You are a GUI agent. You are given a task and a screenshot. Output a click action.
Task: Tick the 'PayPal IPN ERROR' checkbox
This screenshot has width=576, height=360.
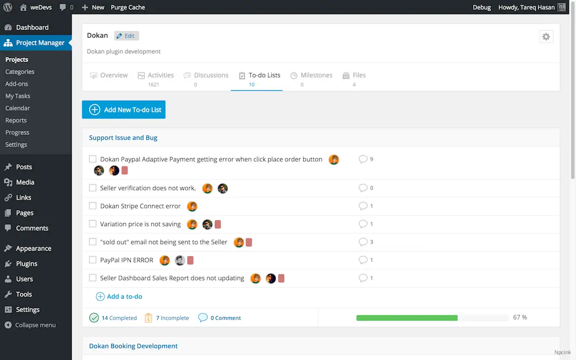pos(93,260)
